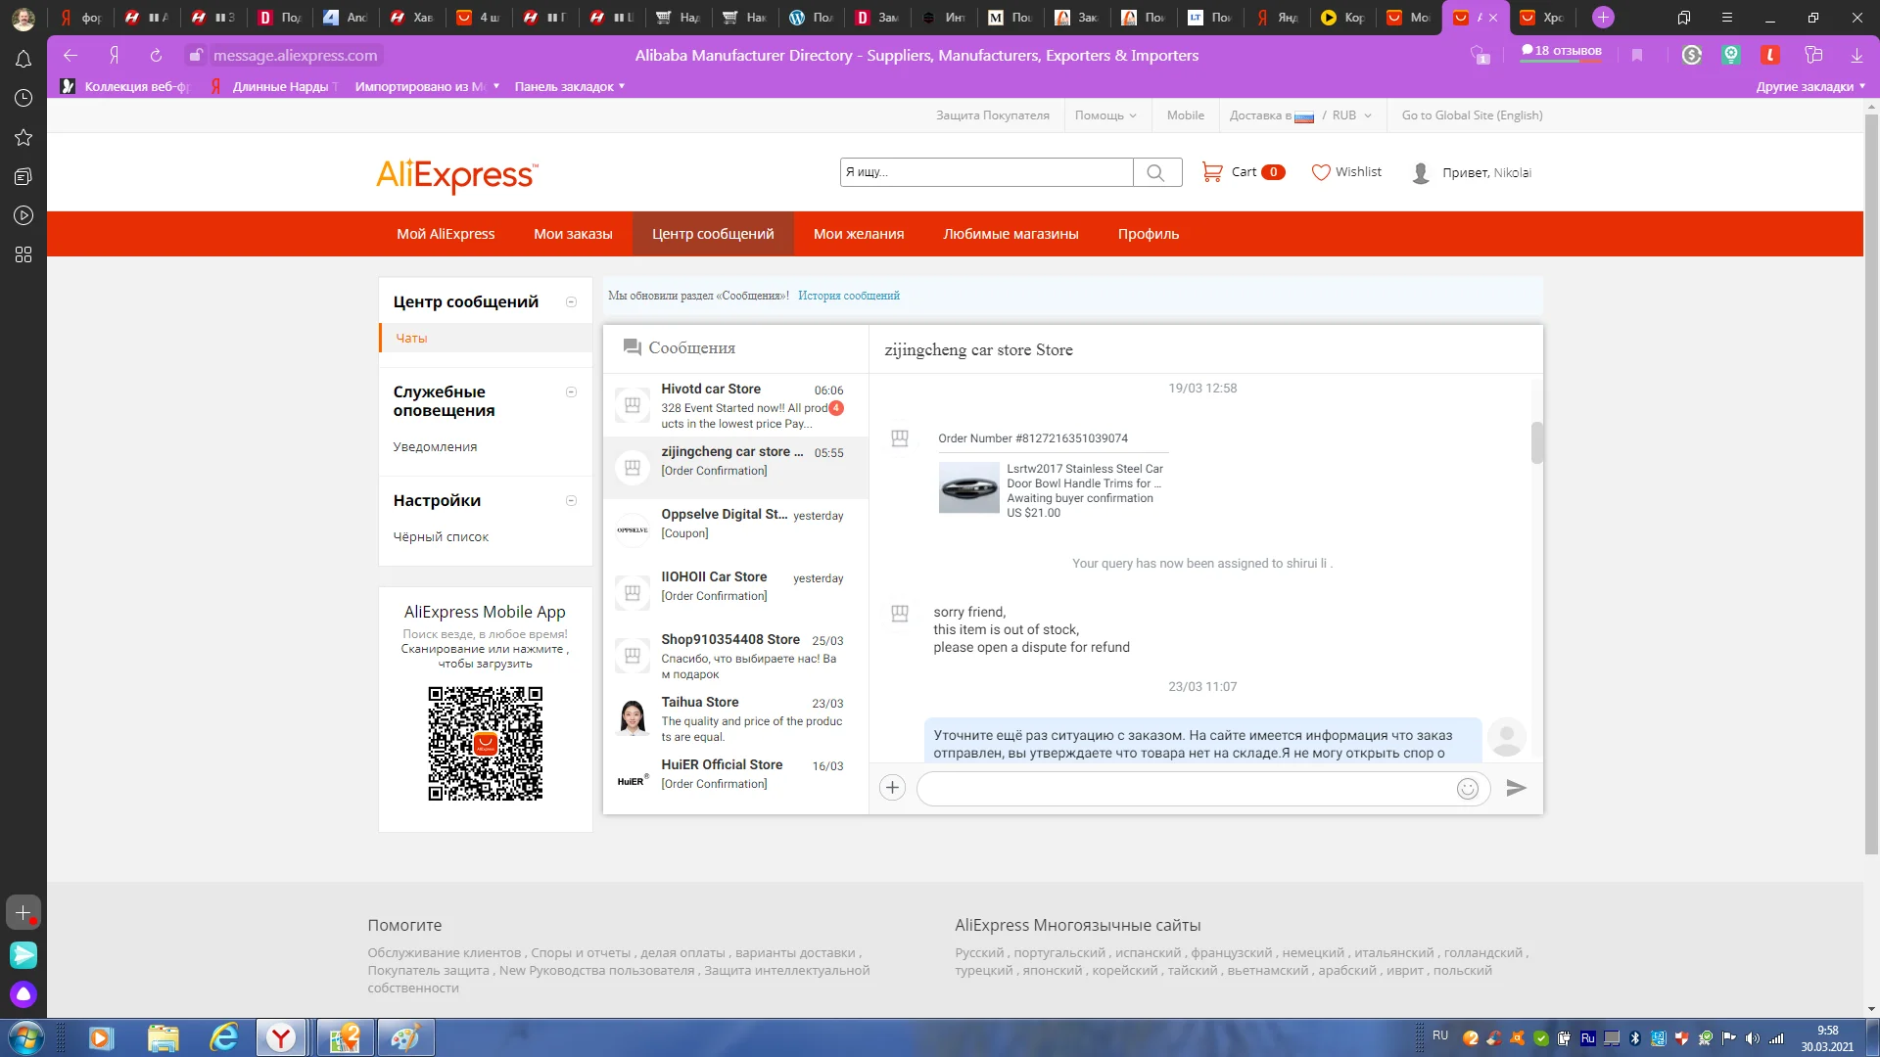Open the emoji picker in chat
Image resolution: width=1880 pixels, height=1057 pixels.
(x=1467, y=789)
